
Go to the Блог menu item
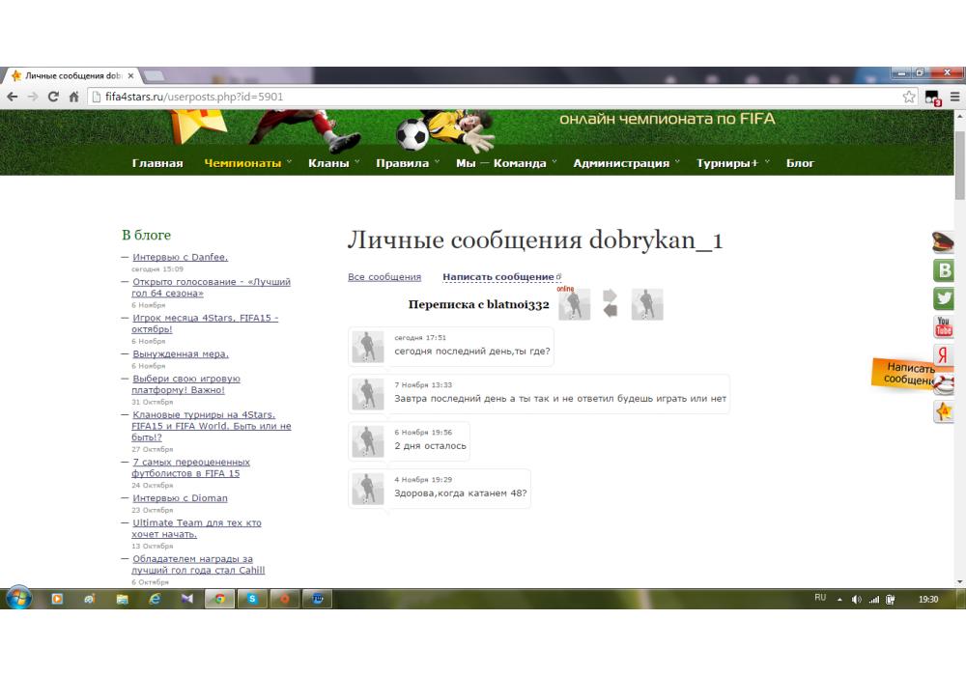[800, 163]
